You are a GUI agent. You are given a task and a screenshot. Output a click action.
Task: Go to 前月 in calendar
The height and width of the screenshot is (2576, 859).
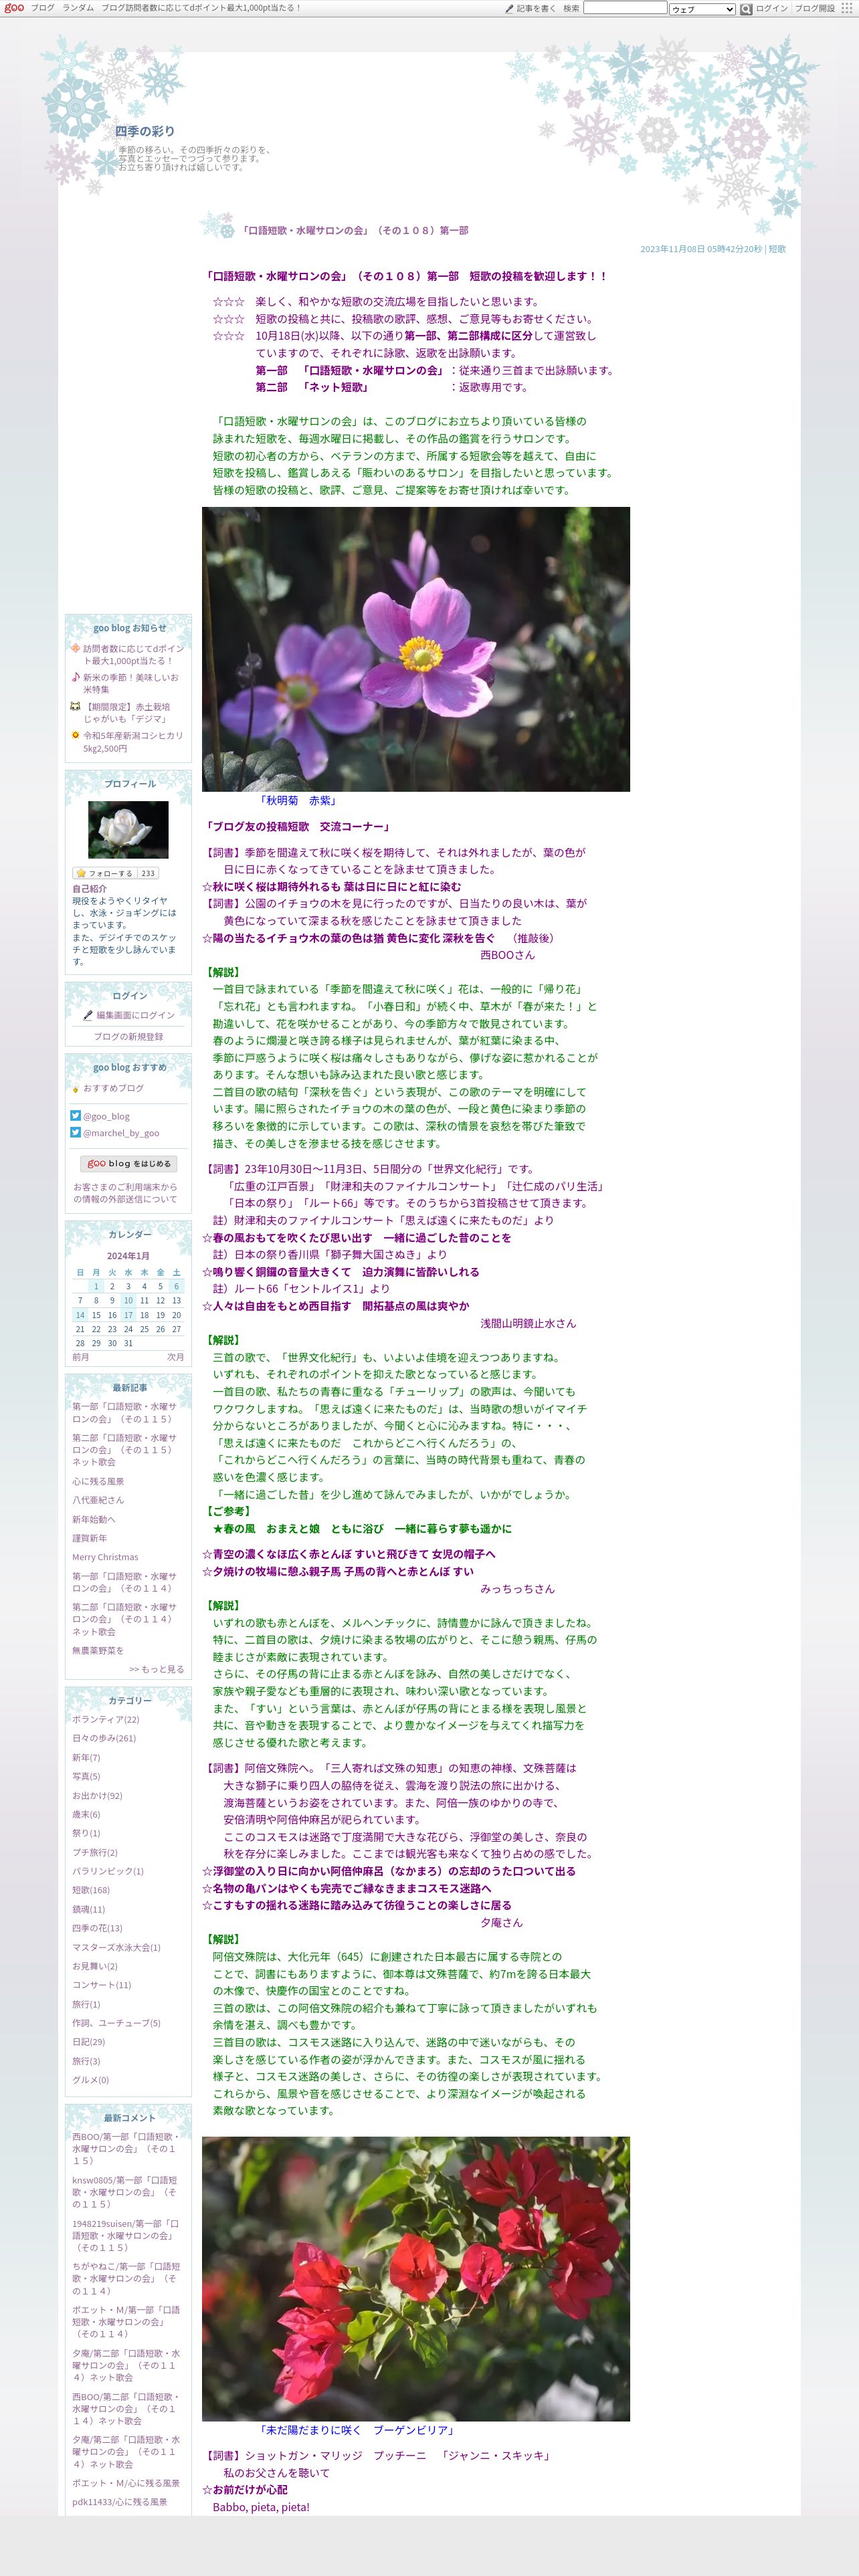(x=81, y=1357)
